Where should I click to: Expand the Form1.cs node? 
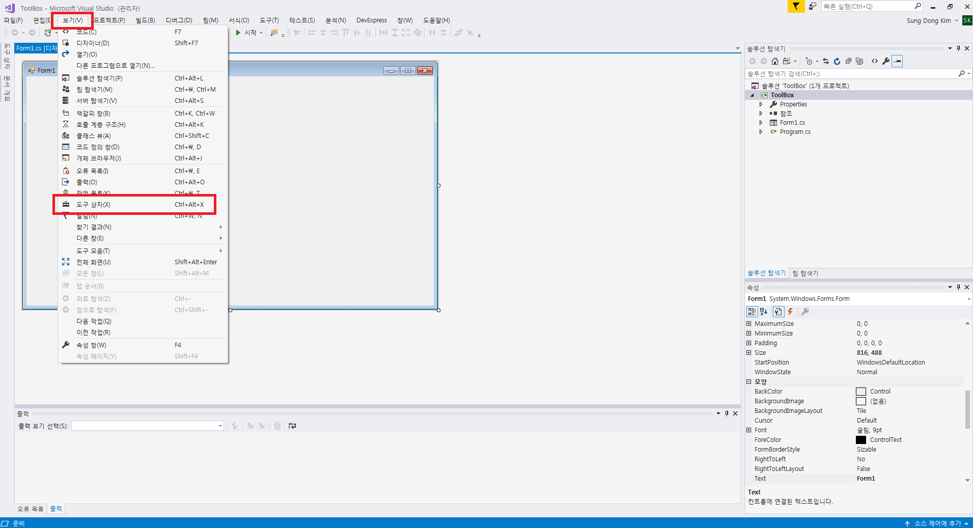point(761,123)
